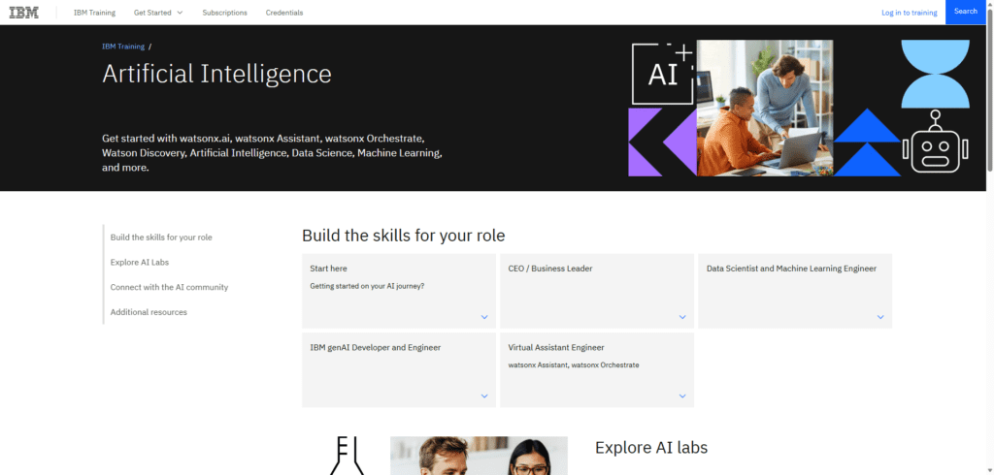
Task: Click the CEO / Business Leader title
Action: tap(550, 269)
